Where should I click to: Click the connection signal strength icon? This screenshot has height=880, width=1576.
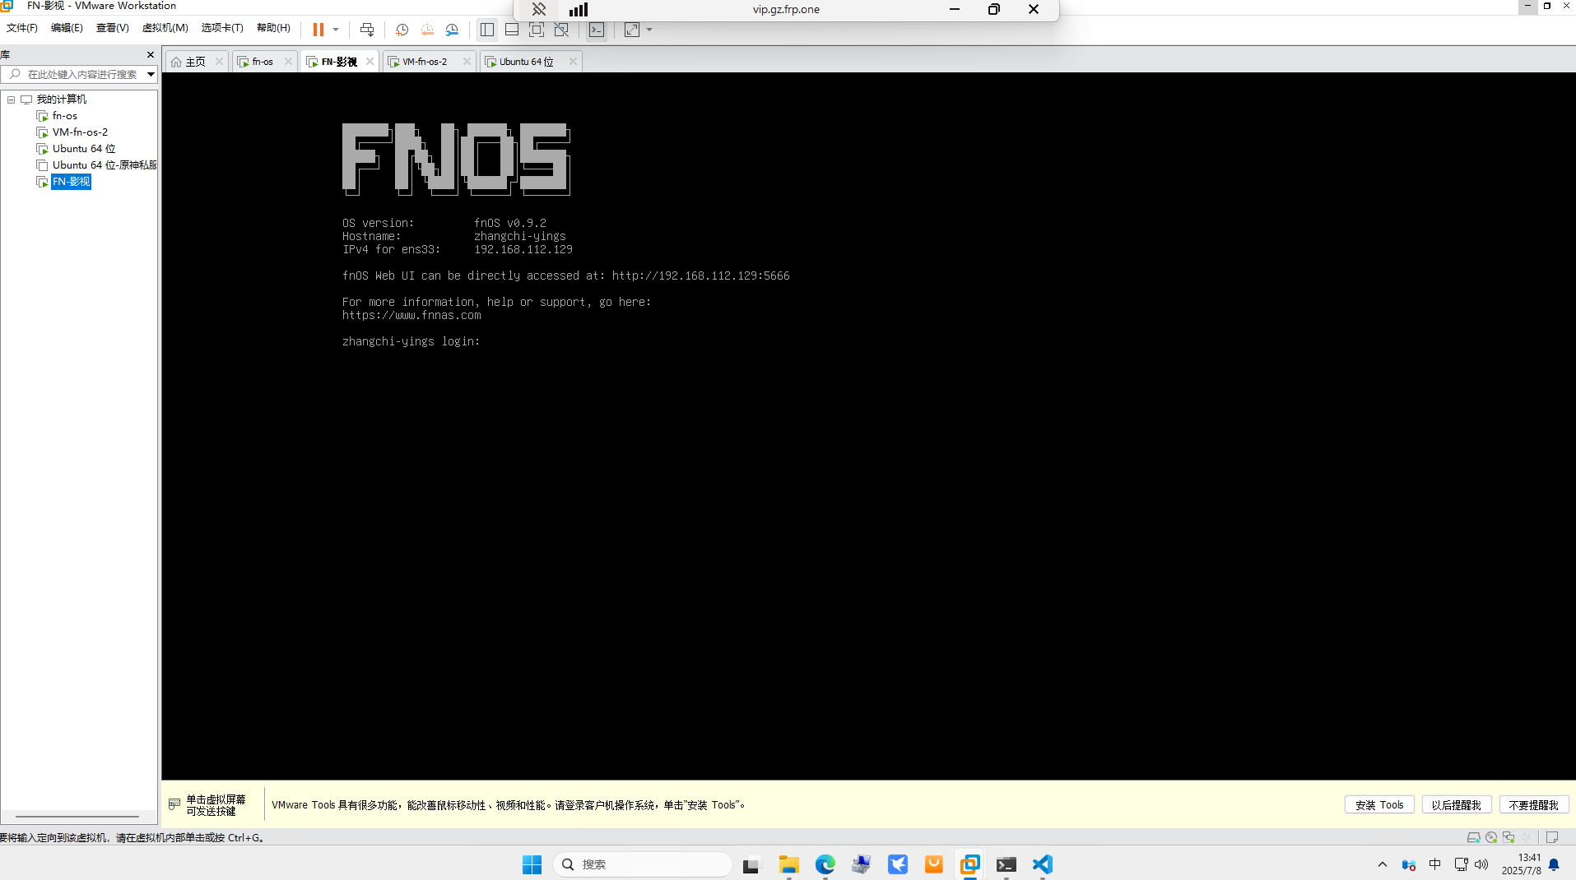(579, 9)
